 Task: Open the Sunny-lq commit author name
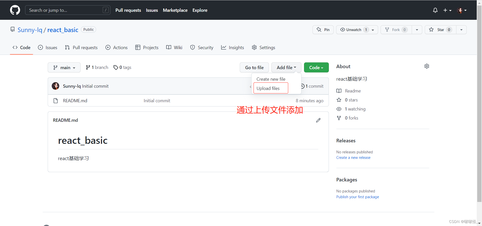point(72,86)
